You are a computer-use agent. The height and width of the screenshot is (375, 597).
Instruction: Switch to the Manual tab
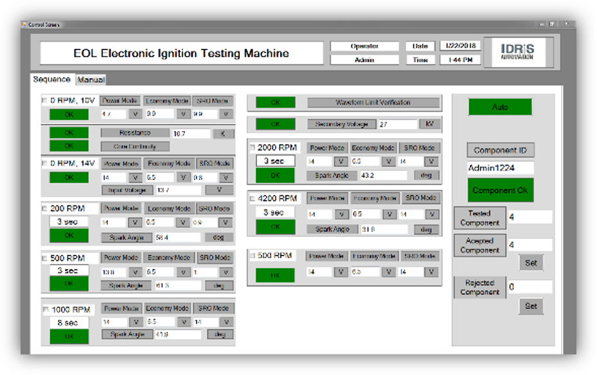(x=91, y=80)
